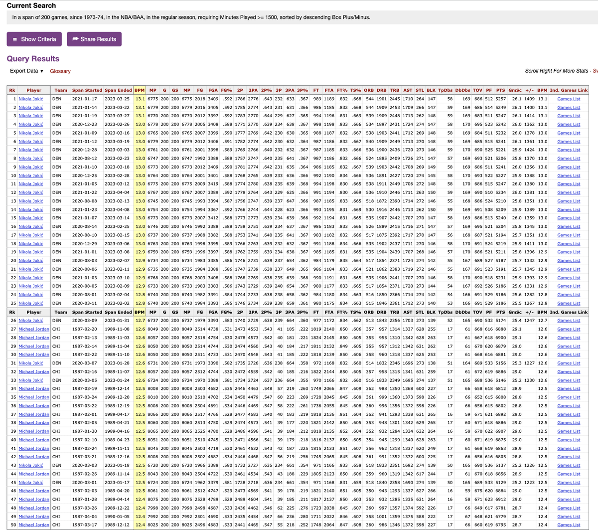Select the Current Search heading
598x530 pixels.
(x=31, y=5)
